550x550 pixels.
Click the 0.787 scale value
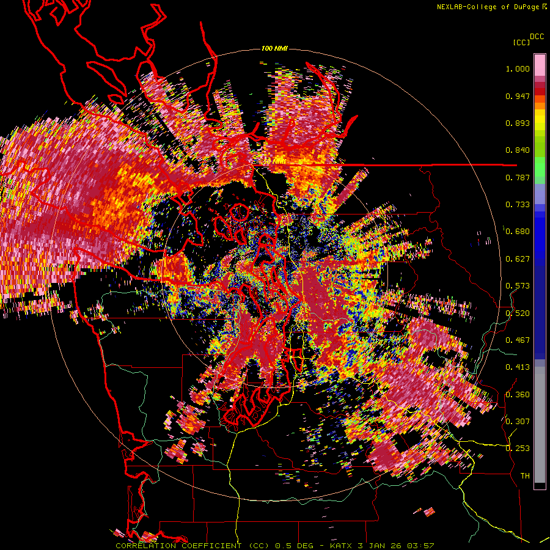518,177
